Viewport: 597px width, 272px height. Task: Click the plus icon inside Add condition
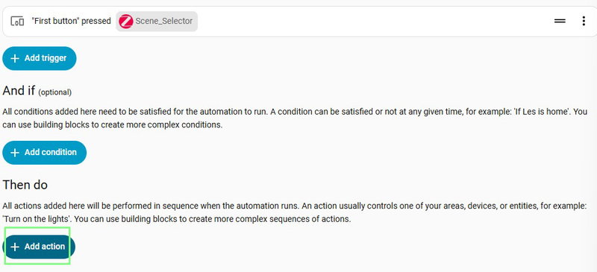[x=14, y=153]
